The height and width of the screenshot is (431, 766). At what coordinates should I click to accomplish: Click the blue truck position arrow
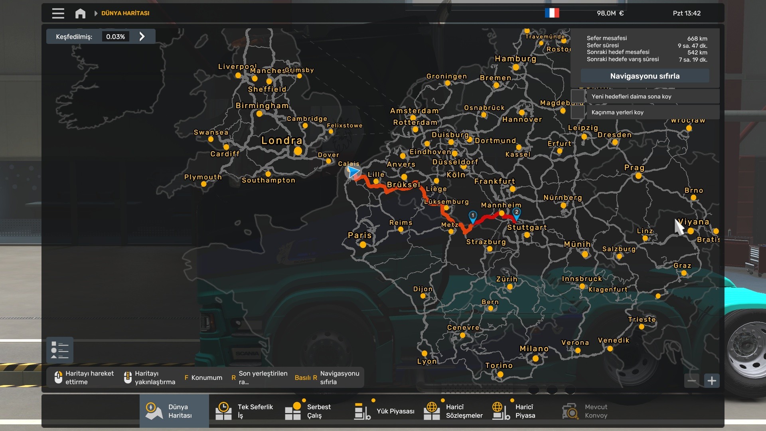353,172
